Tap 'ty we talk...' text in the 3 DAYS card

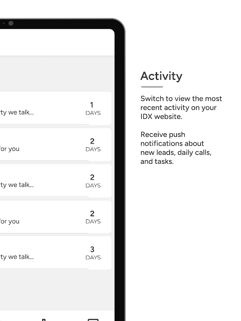[x=17, y=257]
